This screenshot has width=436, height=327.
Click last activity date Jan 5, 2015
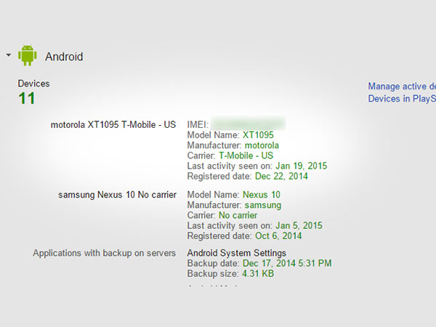(299, 225)
